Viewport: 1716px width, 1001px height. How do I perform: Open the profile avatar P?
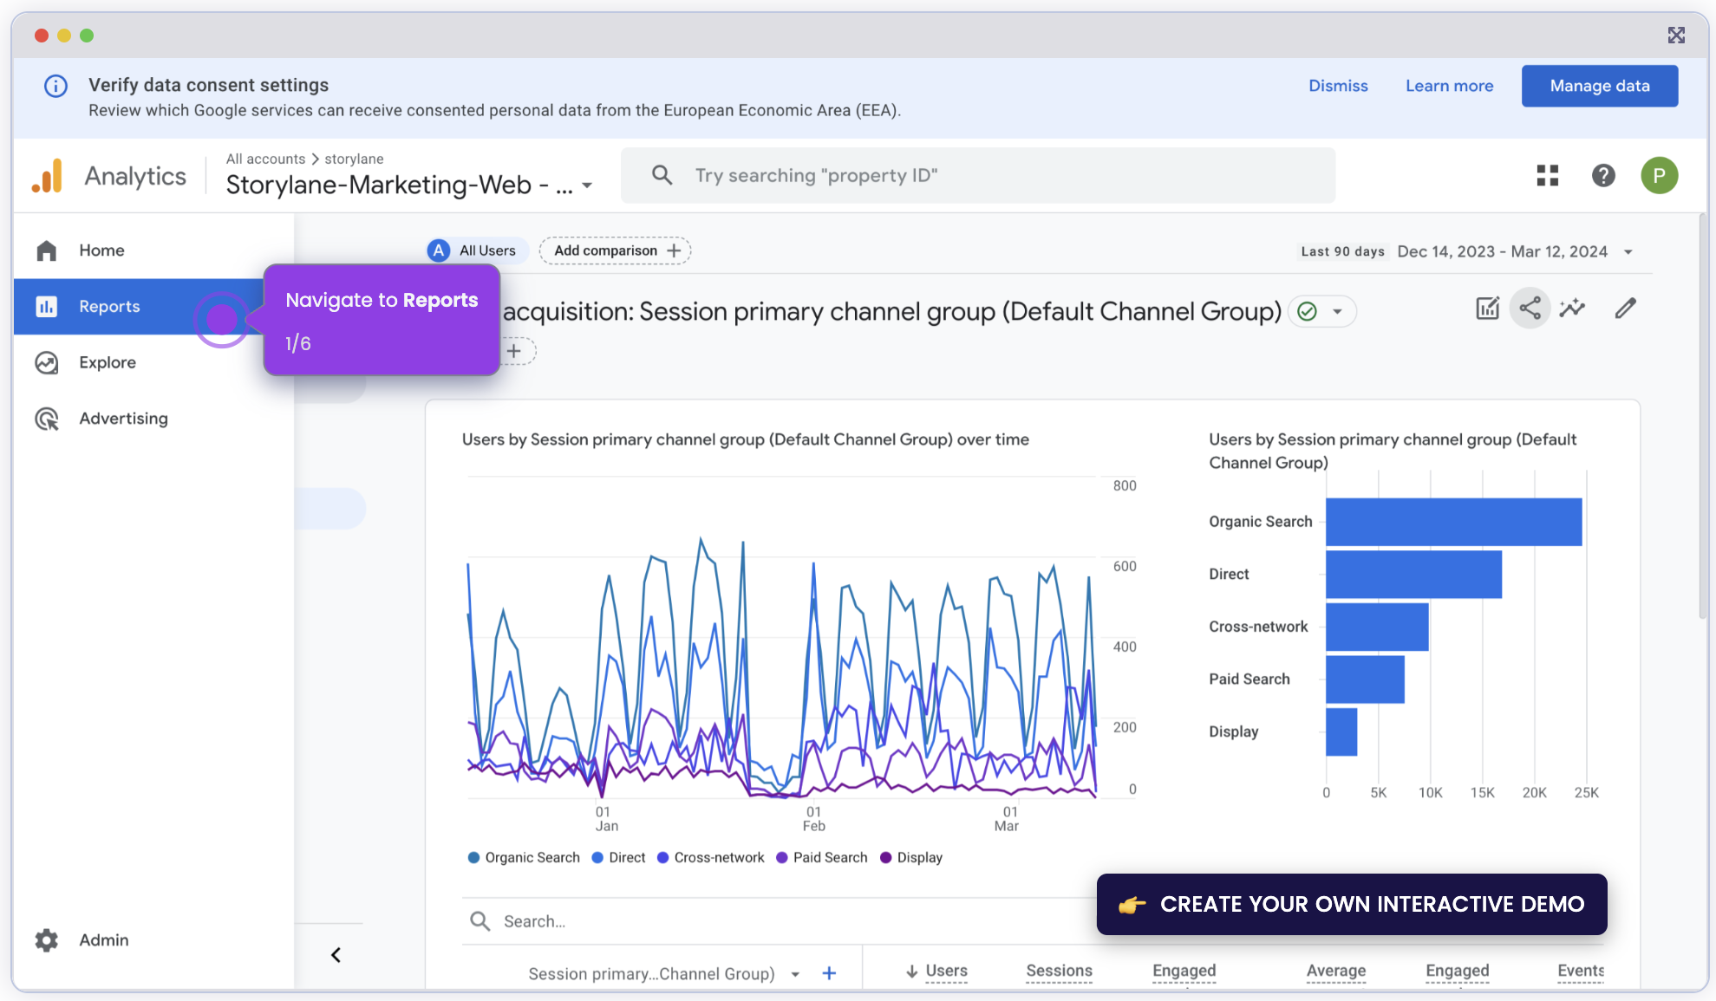(1660, 175)
